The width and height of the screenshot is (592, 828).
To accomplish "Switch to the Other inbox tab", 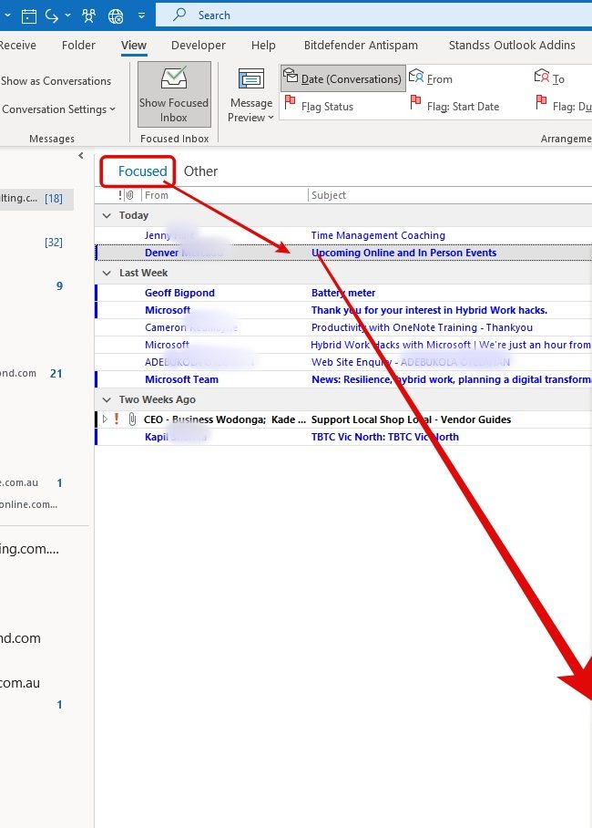I will pos(200,171).
